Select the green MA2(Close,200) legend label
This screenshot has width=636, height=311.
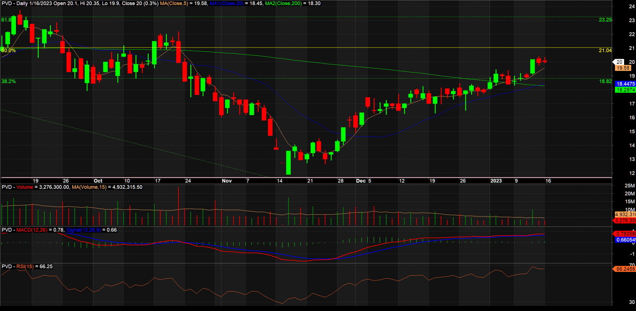pyautogui.click(x=283, y=3)
